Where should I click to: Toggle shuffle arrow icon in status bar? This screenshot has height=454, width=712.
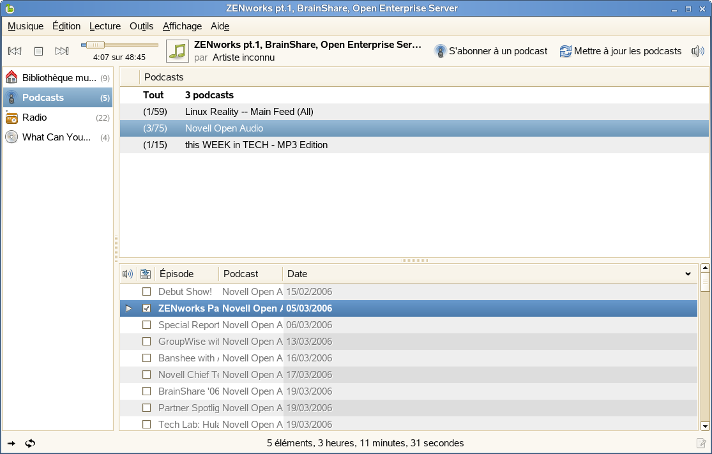[x=11, y=443]
